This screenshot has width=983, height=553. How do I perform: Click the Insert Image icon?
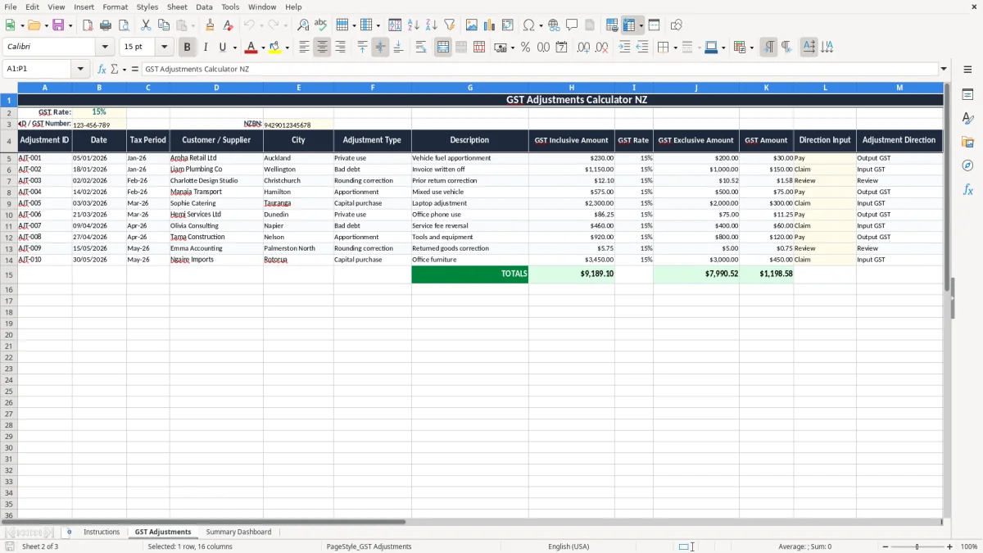click(472, 25)
